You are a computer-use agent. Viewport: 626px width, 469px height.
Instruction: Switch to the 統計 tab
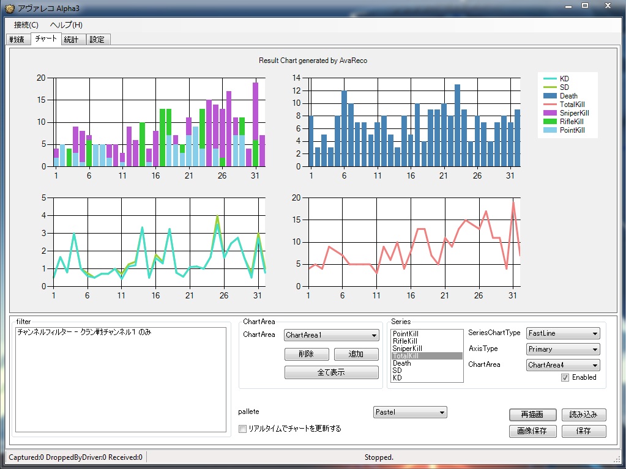(73, 40)
